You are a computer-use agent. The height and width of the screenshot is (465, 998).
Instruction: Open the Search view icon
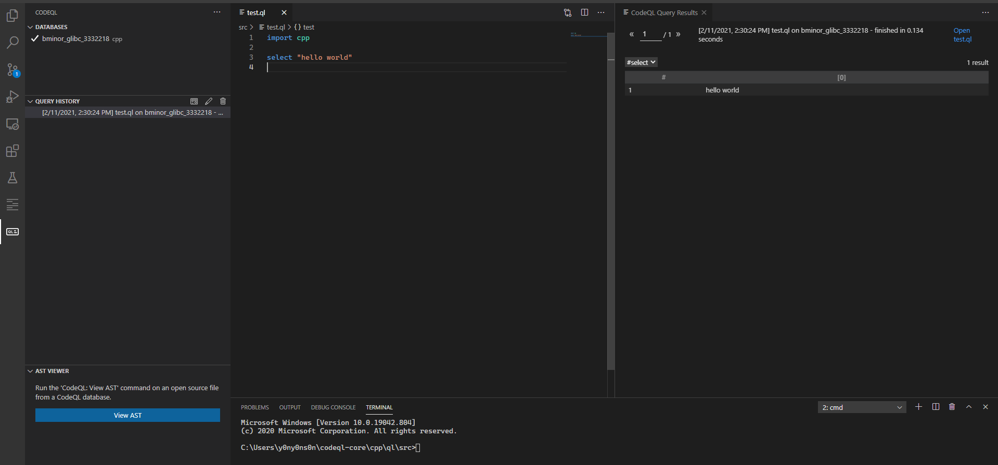point(12,43)
